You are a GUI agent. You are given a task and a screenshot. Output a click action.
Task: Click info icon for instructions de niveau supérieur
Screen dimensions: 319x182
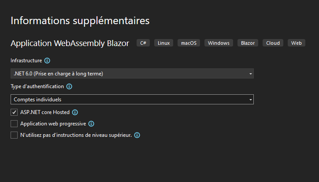(x=137, y=135)
